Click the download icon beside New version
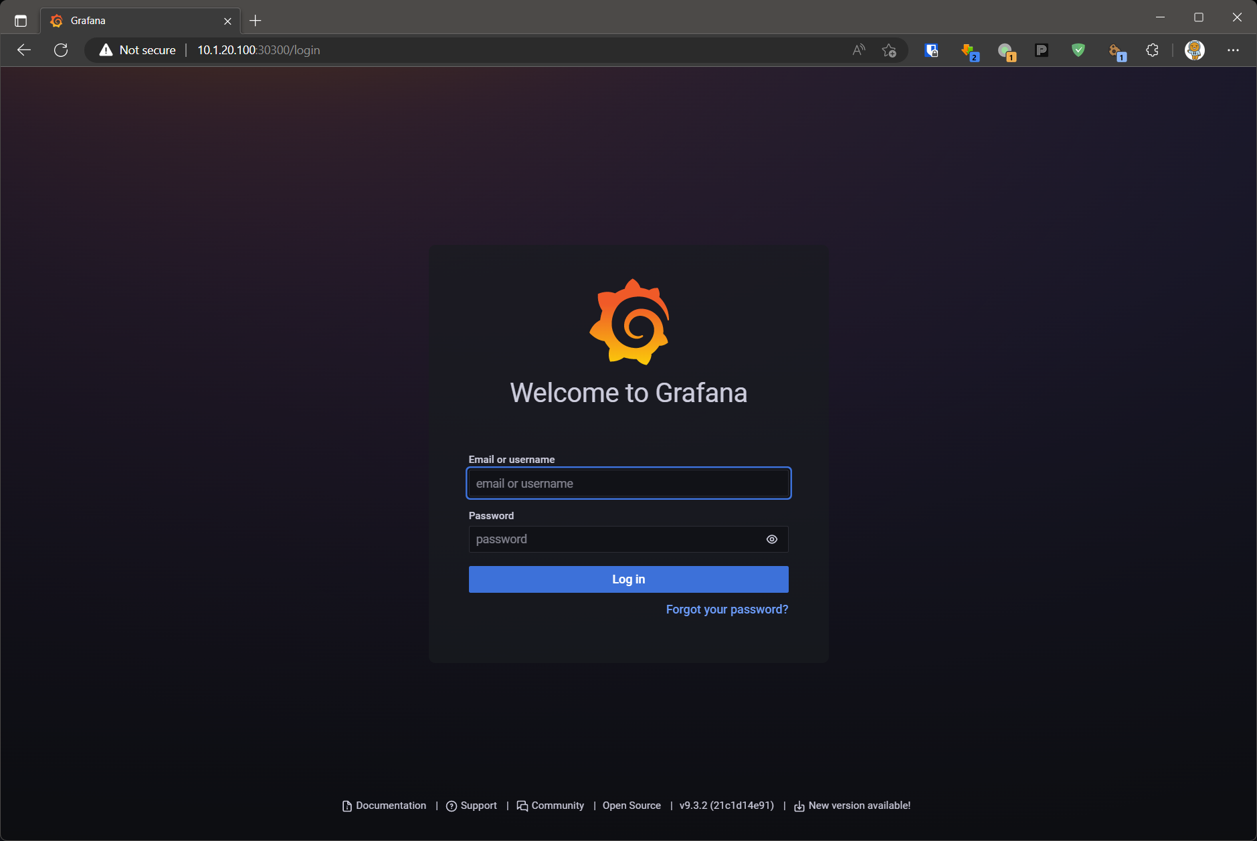1257x841 pixels. coord(799,806)
